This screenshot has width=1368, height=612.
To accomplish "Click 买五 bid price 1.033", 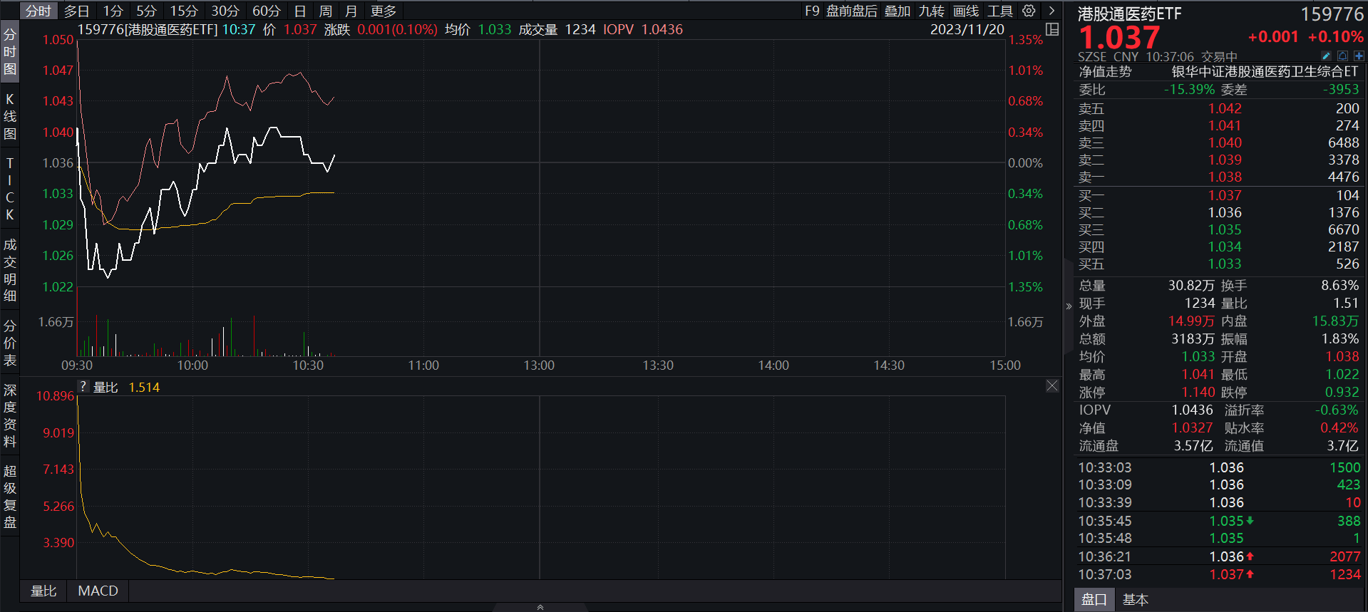I will coord(1225,264).
